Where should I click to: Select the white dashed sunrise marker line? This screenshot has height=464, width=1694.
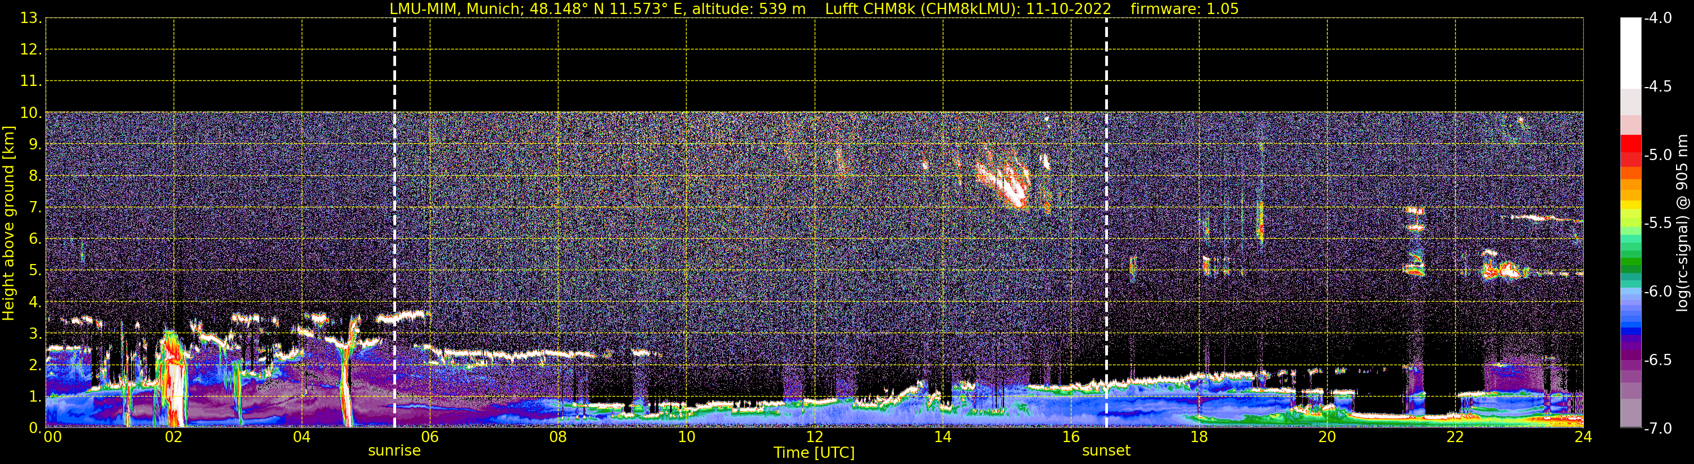(x=394, y=223)
